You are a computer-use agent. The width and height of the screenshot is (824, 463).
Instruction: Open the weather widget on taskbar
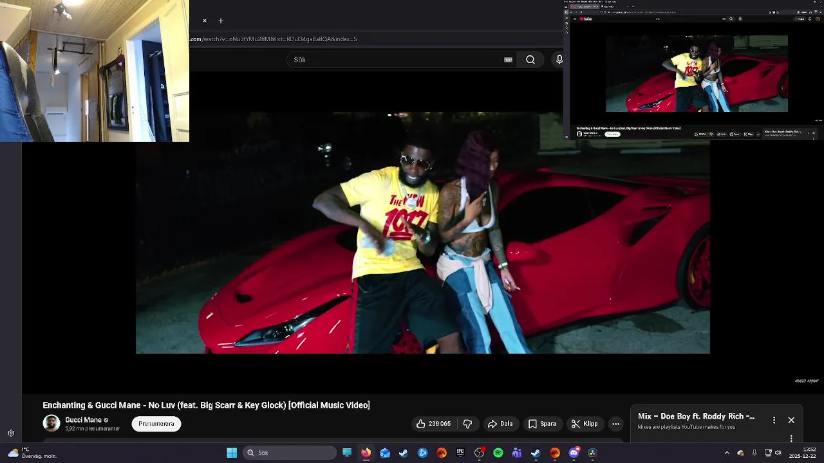click(x=32, y=453)
